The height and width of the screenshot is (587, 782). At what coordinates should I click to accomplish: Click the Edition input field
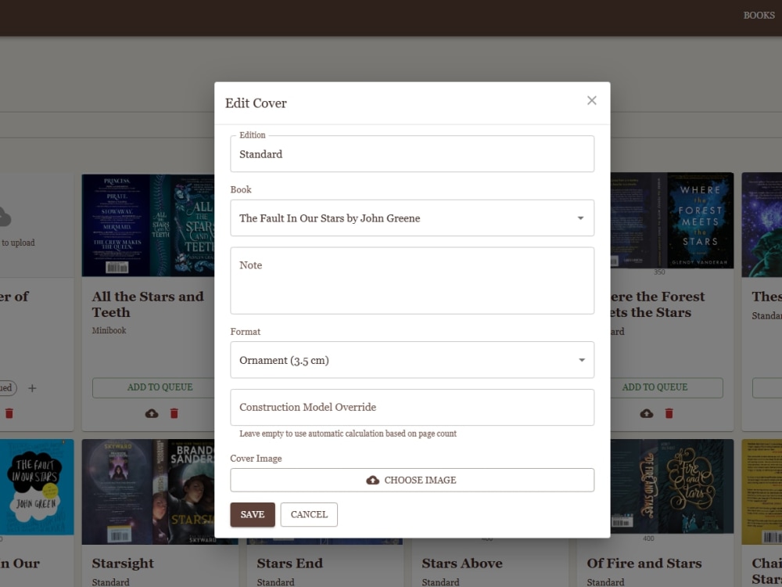pyautogui.click(x=412, y=153)
